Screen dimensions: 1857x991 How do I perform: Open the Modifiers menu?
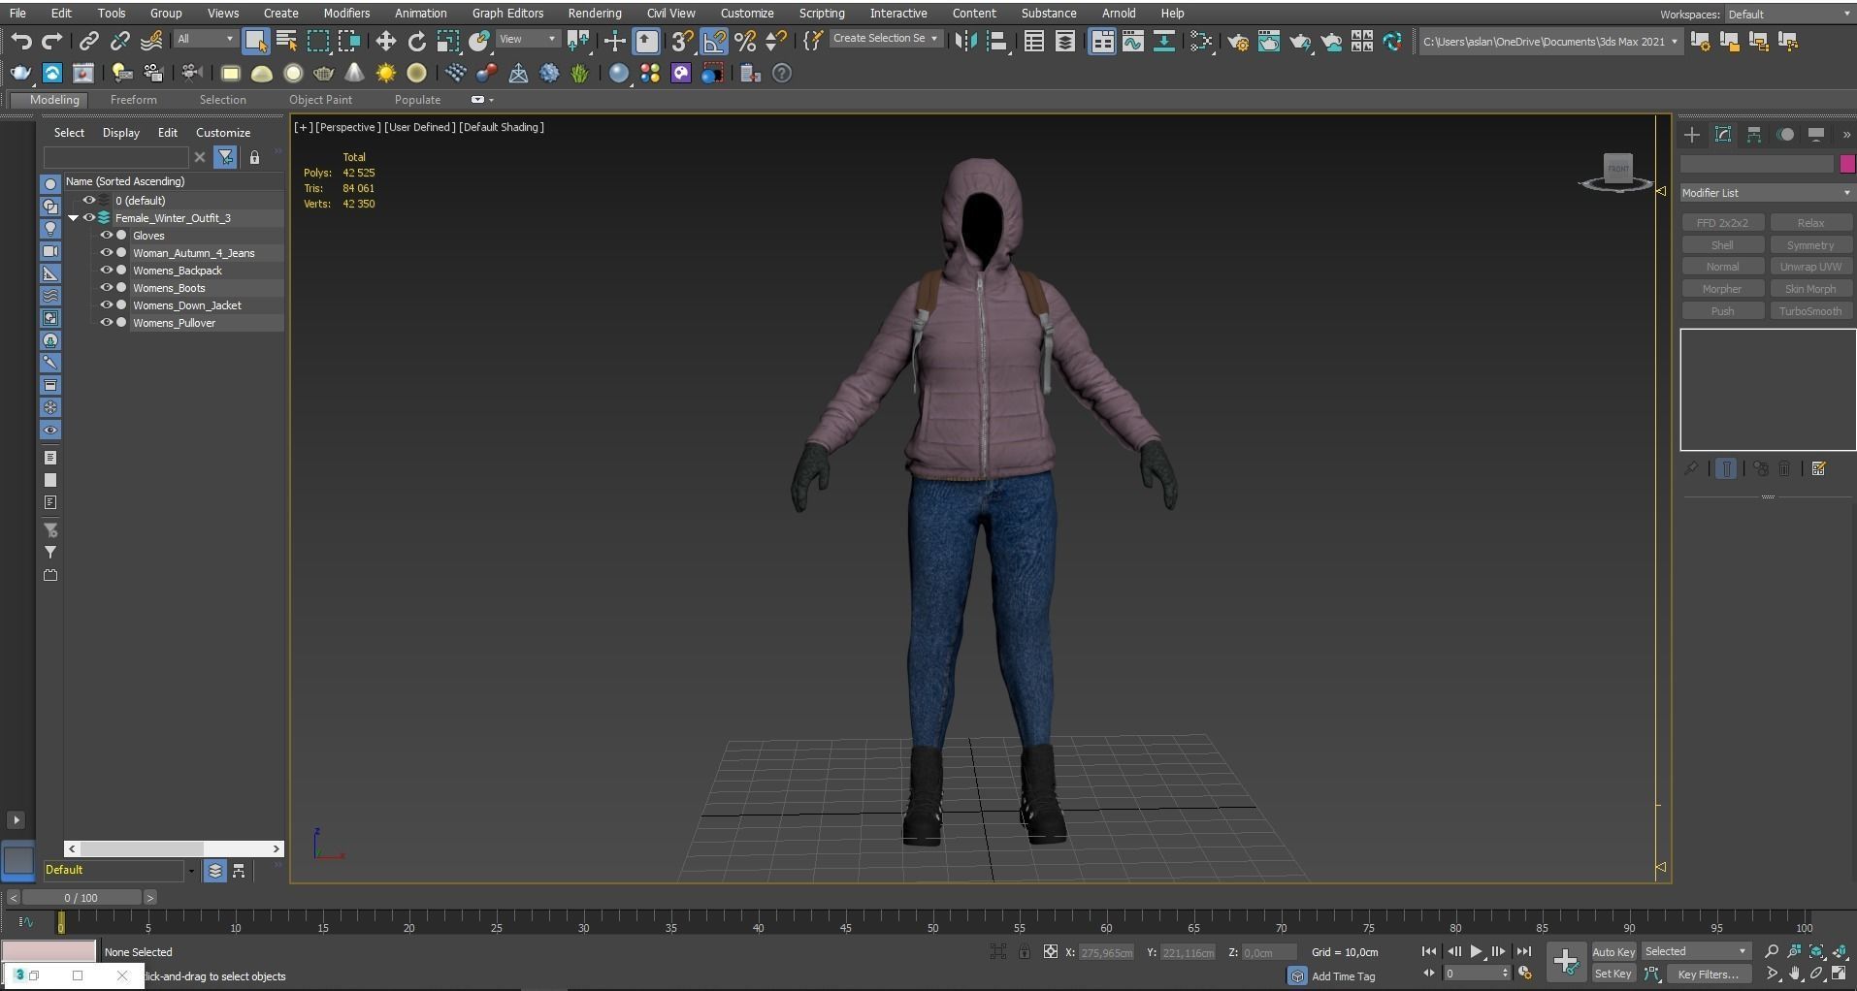[346, 14]
